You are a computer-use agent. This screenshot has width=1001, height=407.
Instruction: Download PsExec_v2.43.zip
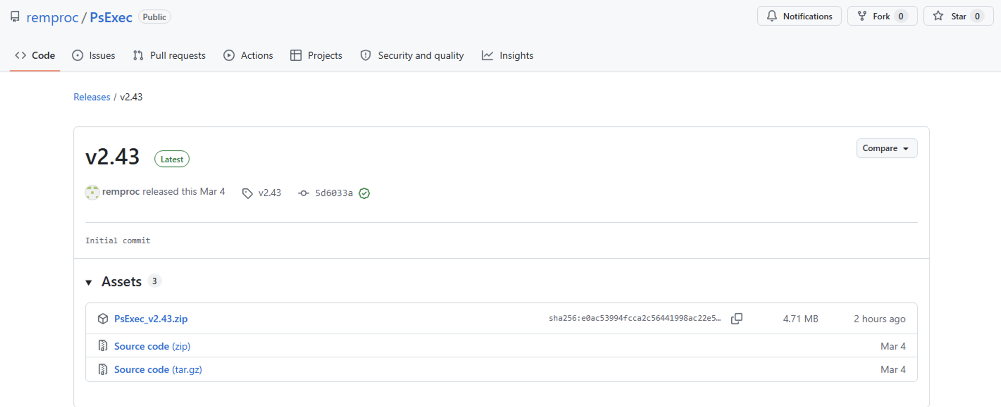click(151, 319)
